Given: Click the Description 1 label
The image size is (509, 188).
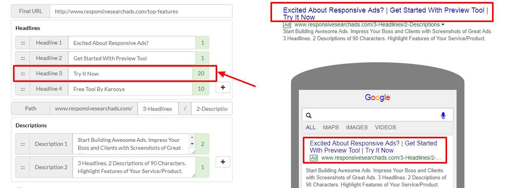Looking at the screenshot, I should 51,144.
